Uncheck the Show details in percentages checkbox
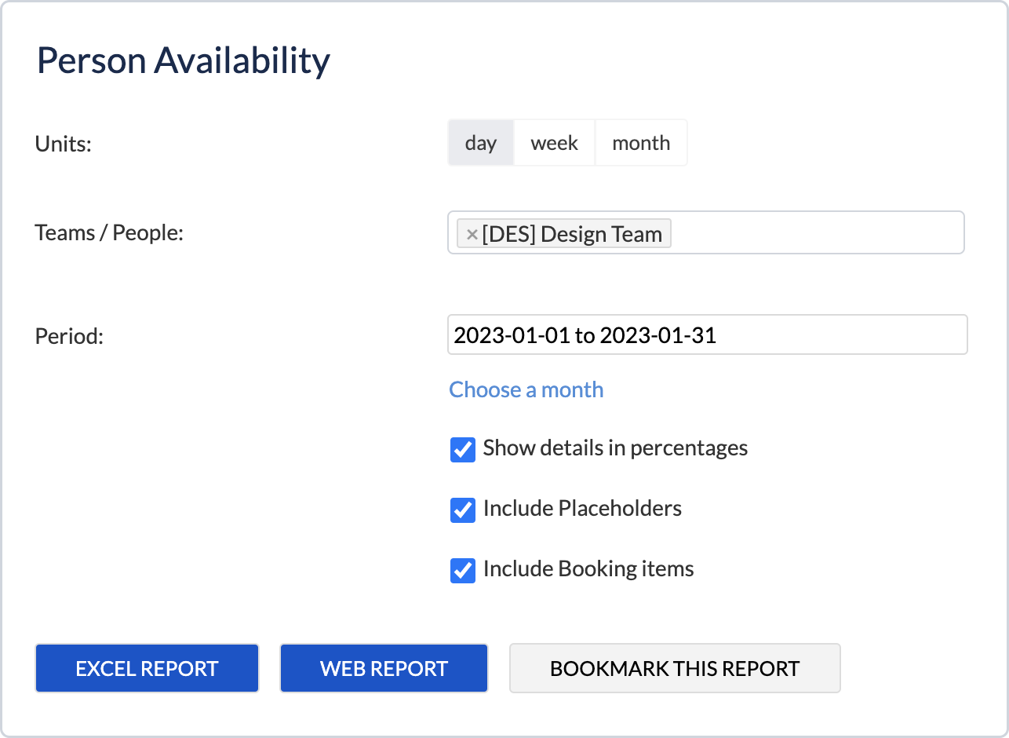This screenshot has height=738, width=1009. tap(463, 449)
